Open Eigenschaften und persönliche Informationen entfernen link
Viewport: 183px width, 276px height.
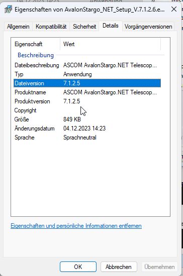pos(76,226)
